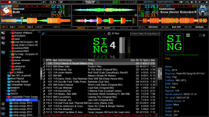209x117 pixels.
Task: Open the sidebar settings gear icon
Action: pyautogui.click(x=3, y=104)
